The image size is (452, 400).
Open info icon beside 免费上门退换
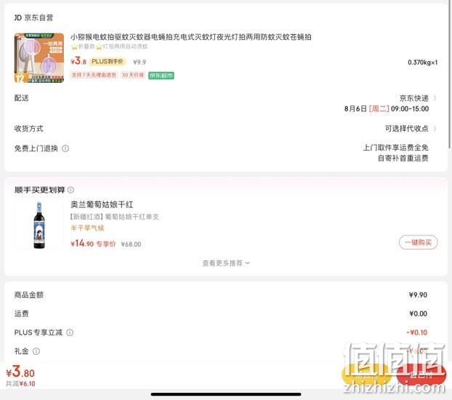click(x=65, y=148)
